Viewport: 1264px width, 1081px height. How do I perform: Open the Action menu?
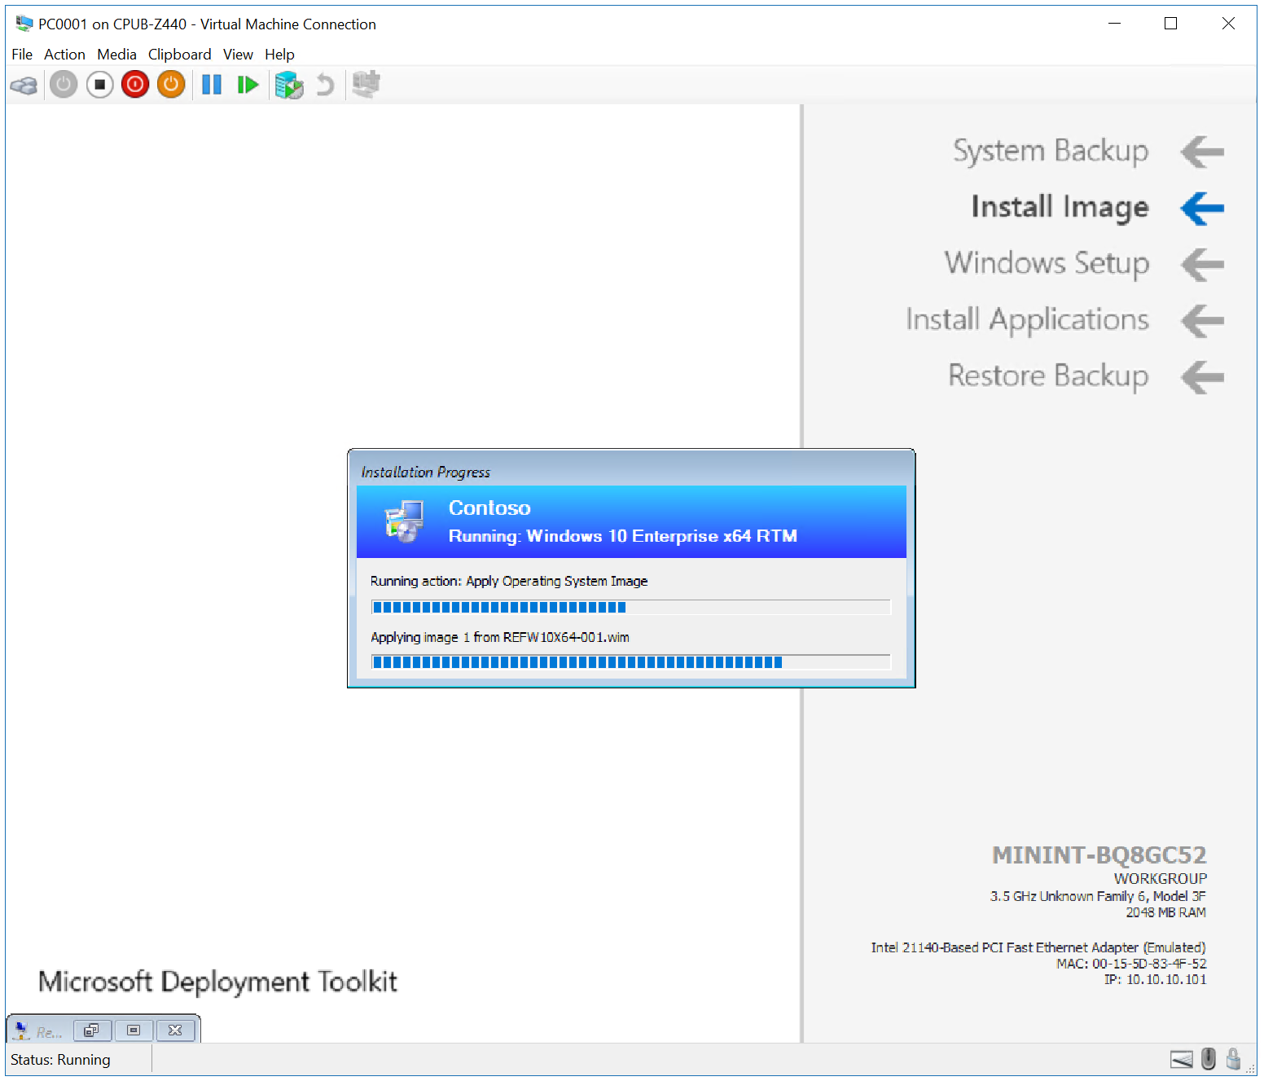point(64,55)
